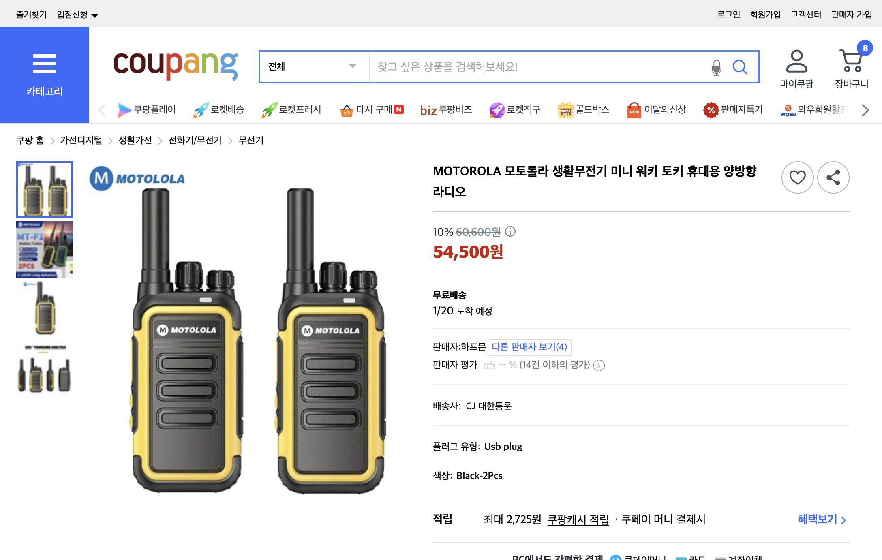Image resolution: width=882 pixels, height=560 pixels.
Task: Share the product via the share icon
Action: tap(833, 177)
